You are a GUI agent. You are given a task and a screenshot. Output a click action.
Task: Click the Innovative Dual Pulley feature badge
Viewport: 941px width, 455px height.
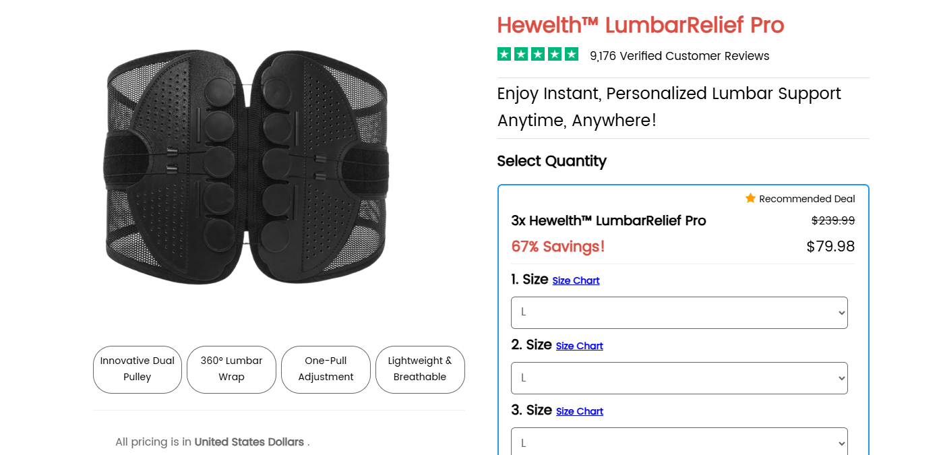point(138,369)
